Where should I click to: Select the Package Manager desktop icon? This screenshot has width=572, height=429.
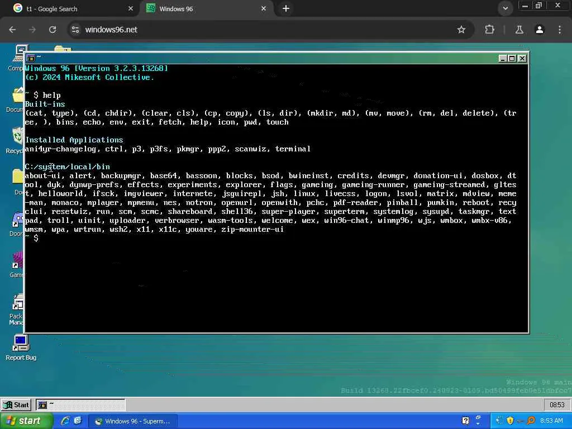(x=17, y=309)
